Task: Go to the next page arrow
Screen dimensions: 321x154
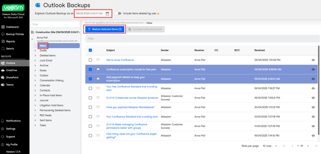Action: (308, 146)
